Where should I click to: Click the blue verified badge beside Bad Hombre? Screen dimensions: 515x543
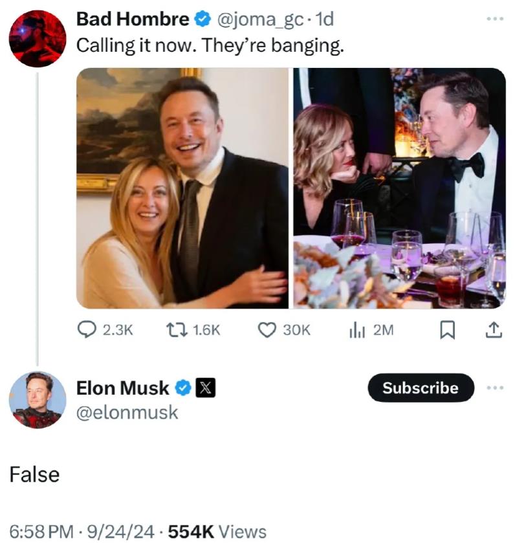203,21
